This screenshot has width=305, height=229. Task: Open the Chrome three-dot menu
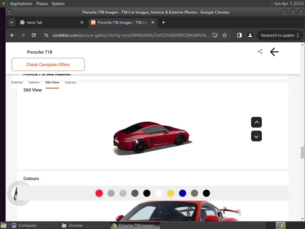pos(298,35)
